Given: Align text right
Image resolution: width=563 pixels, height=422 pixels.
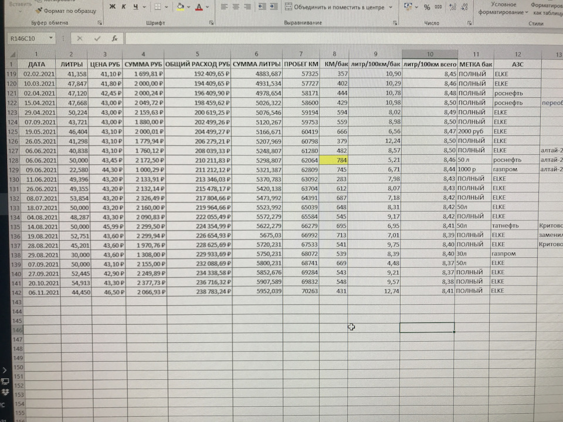Looking at the screenshot, I should pos(247,7).
